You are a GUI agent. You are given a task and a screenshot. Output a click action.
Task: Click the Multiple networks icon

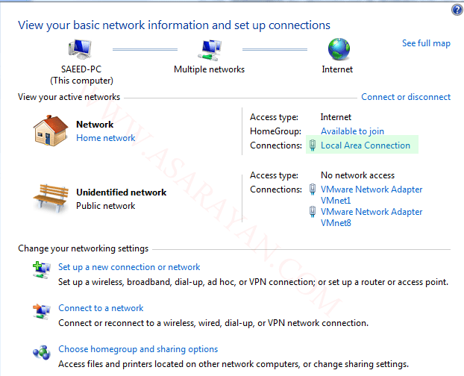(210, 50)
